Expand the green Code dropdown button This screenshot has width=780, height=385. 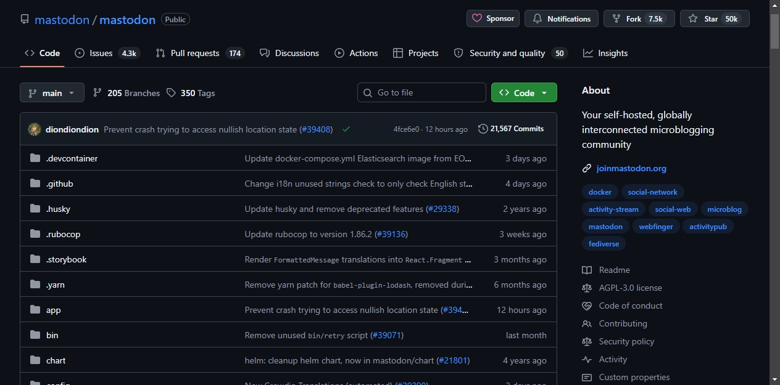pyautogui.click(x=524, y=92)
